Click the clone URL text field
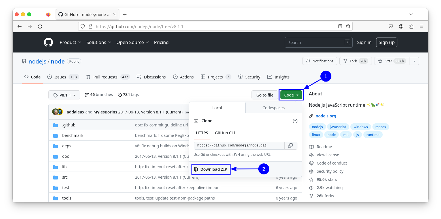The width and height of the screenshot is (441, 219). 239,146
